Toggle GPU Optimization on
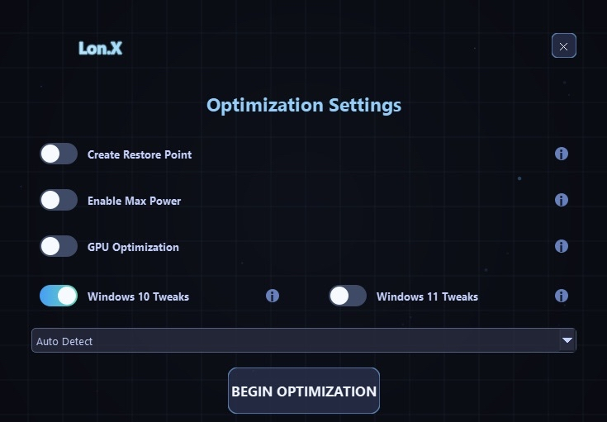 [x=59, y=246]
